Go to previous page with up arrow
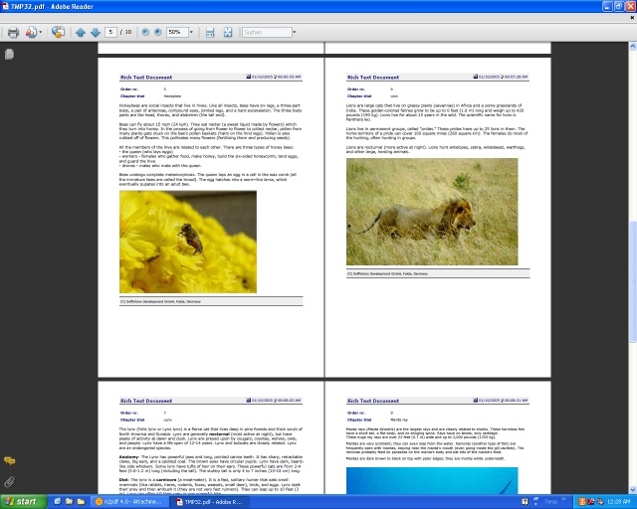 pyautogui.click(x=81, y=32)
